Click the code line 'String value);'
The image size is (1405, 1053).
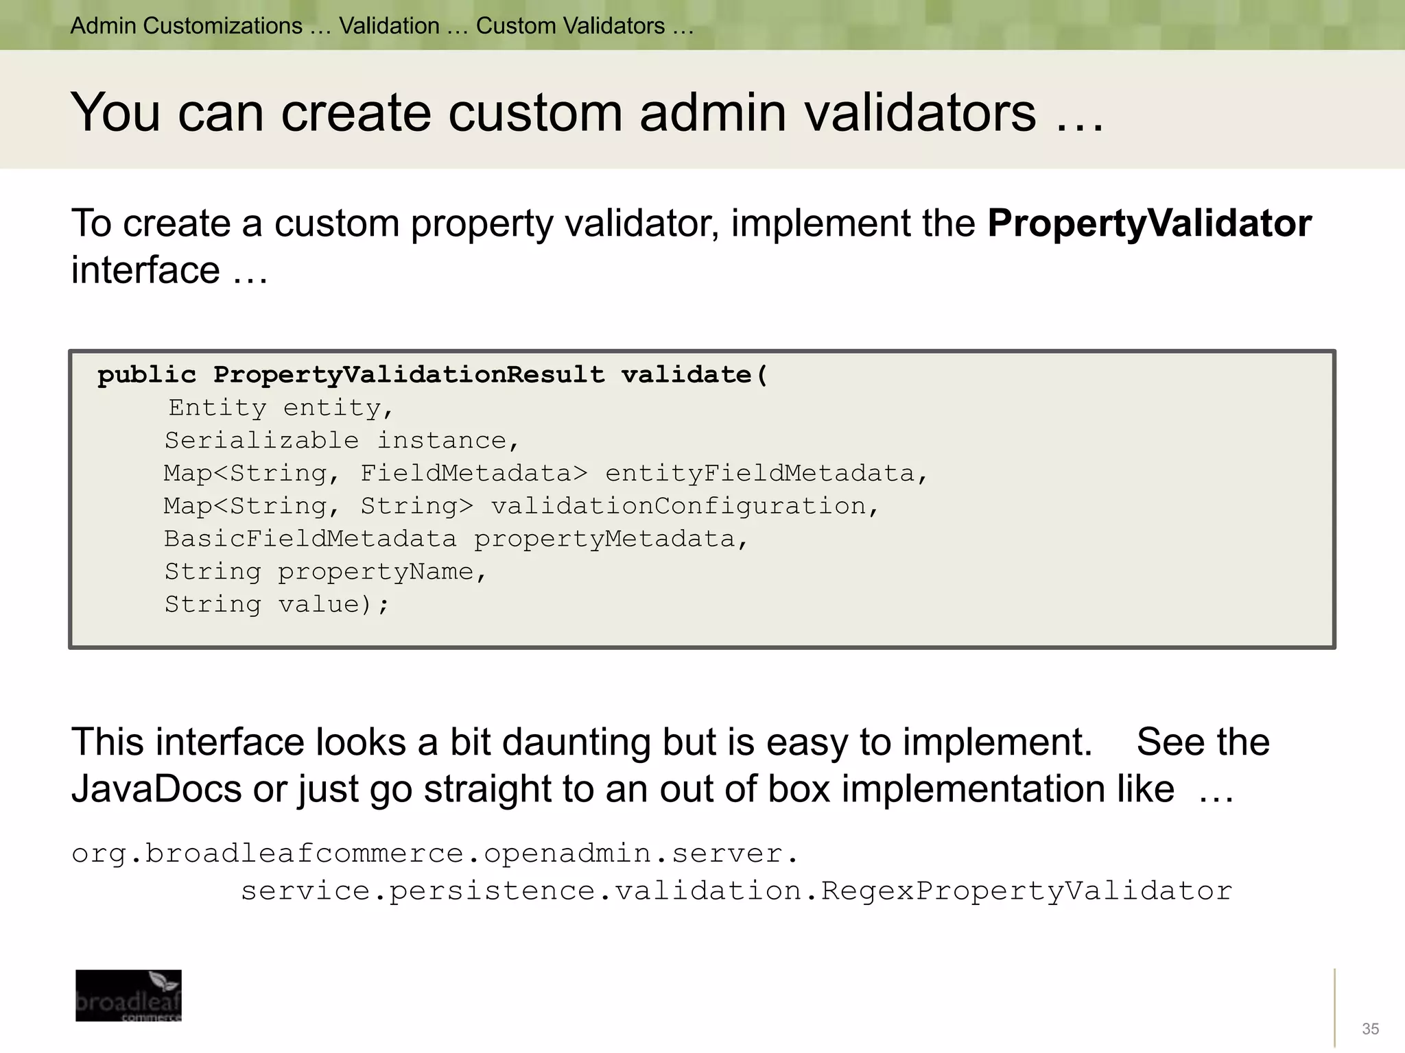(x=276, y=605)
